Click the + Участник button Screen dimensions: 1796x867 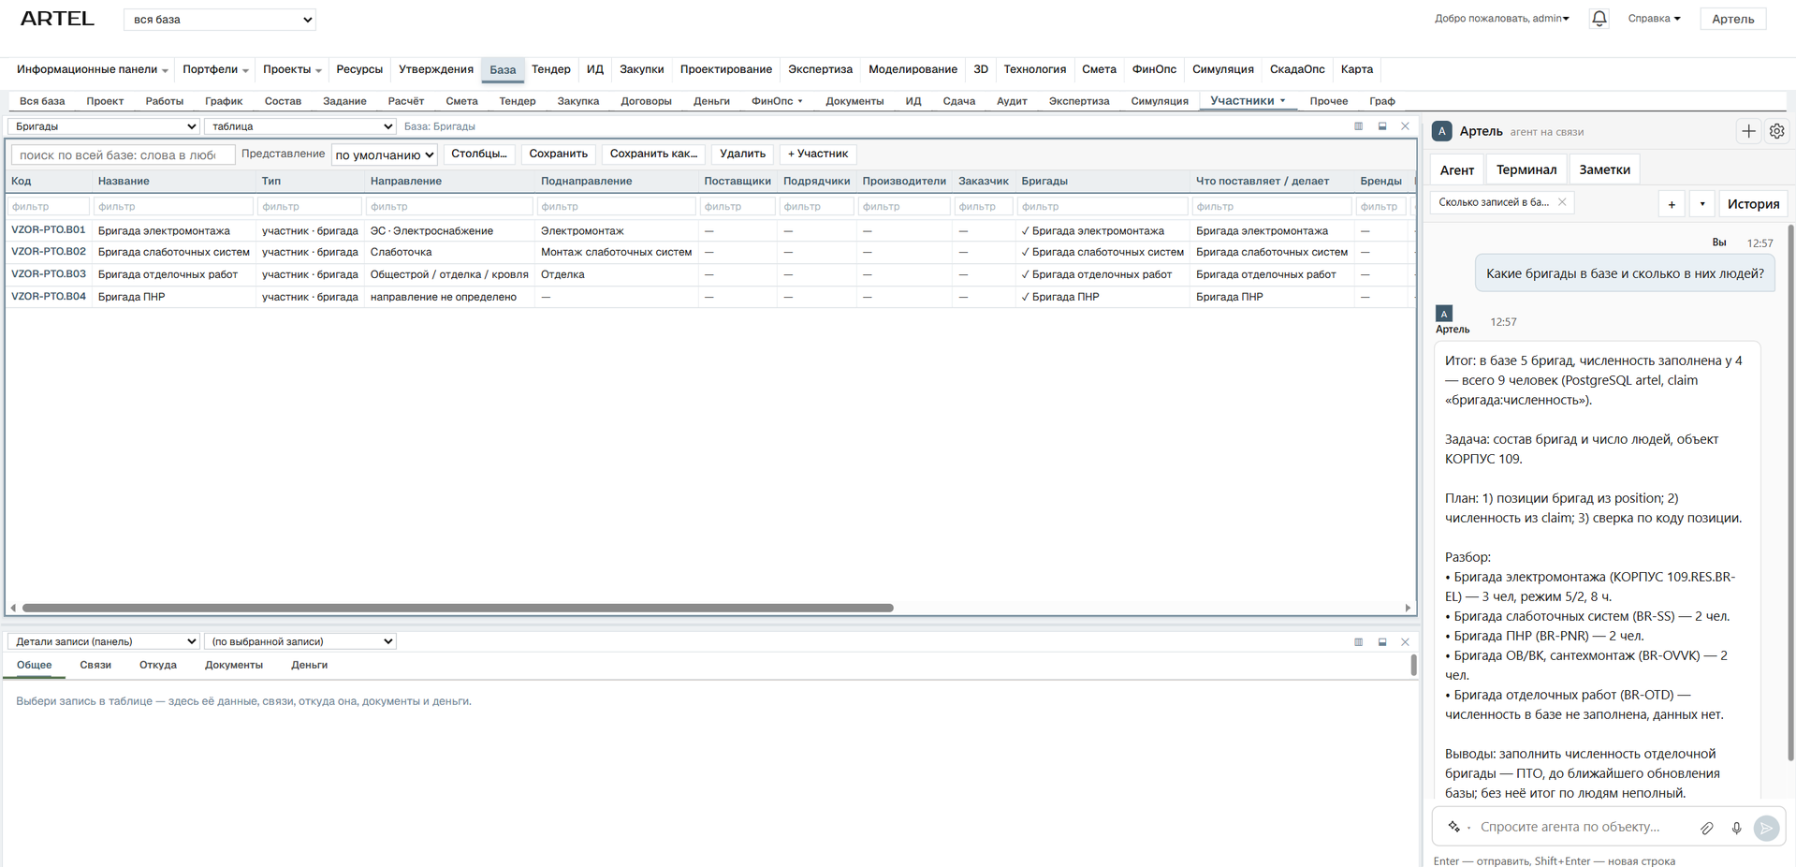click(818, 154)
